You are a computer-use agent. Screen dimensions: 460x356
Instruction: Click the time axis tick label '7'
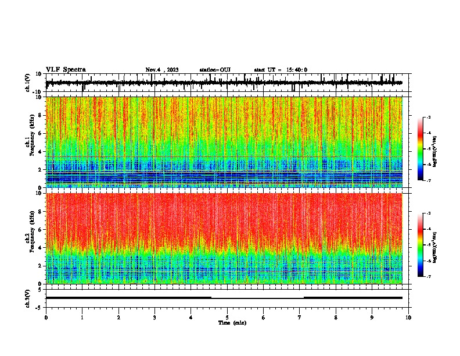300,318
